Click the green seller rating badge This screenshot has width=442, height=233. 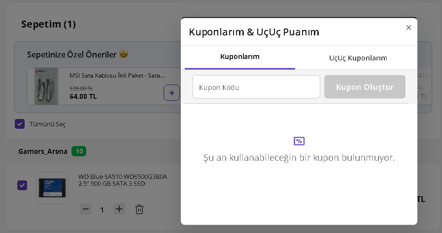click(x=79, y=151)
